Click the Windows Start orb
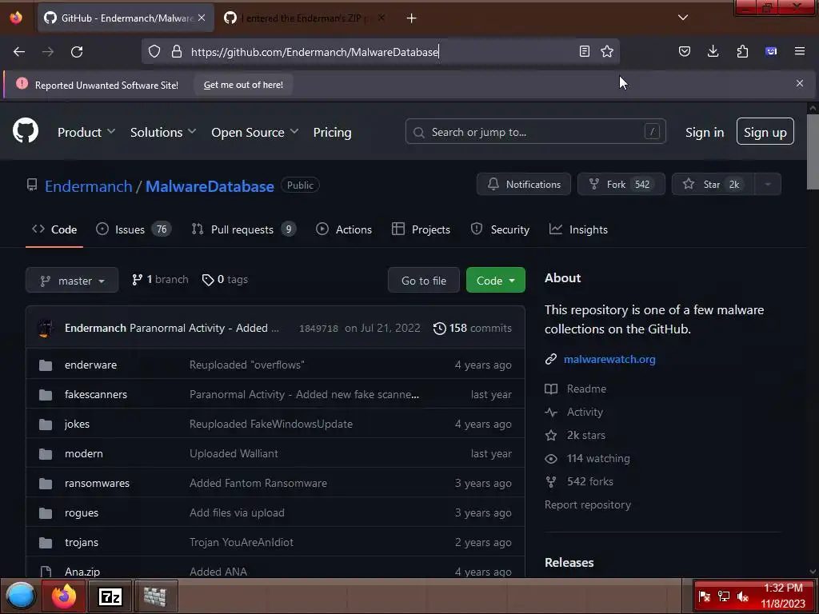This screenshot has height=614, width=819. point(21,596)
